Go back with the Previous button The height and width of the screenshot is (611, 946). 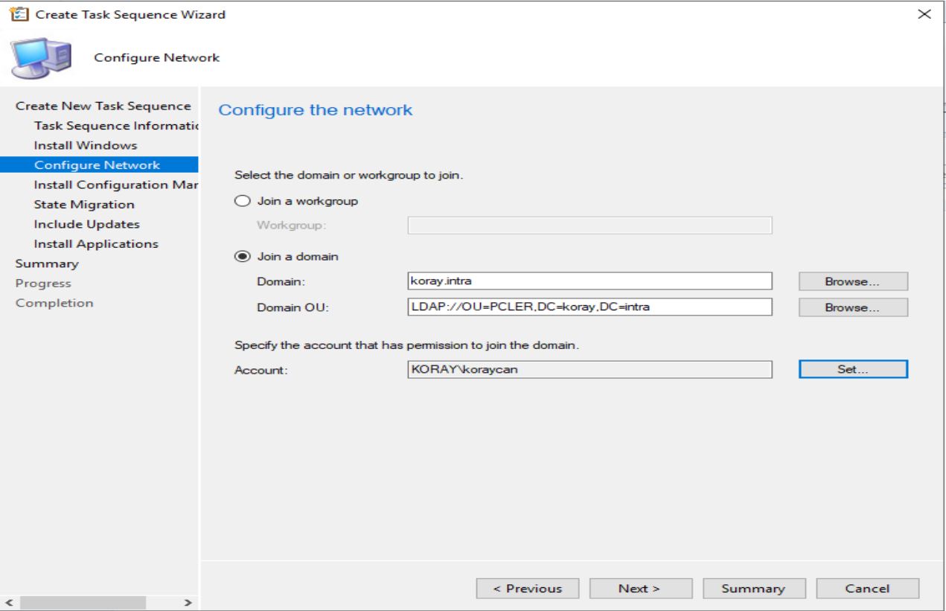click(x=528, y=588)
